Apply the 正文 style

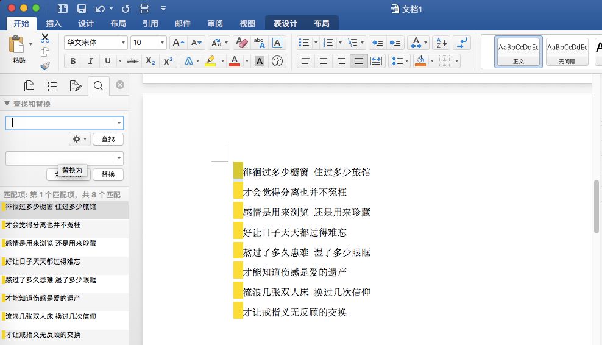(519, 52)
